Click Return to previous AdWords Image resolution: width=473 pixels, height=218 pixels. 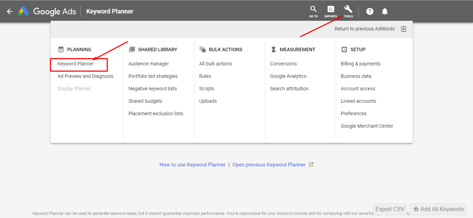click(365, 29)
